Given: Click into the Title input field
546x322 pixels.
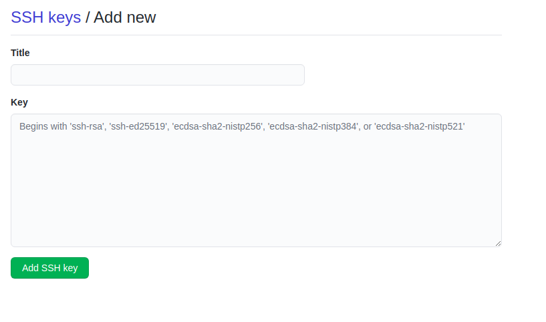Looking at the screenshot, I should 158,75.
